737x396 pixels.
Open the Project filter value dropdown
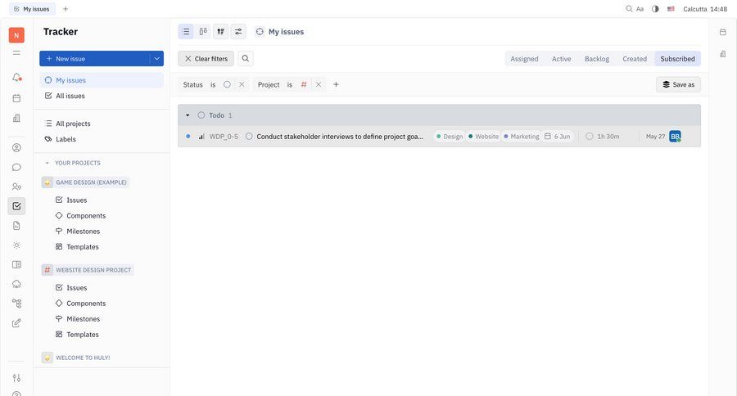[304, 84]
